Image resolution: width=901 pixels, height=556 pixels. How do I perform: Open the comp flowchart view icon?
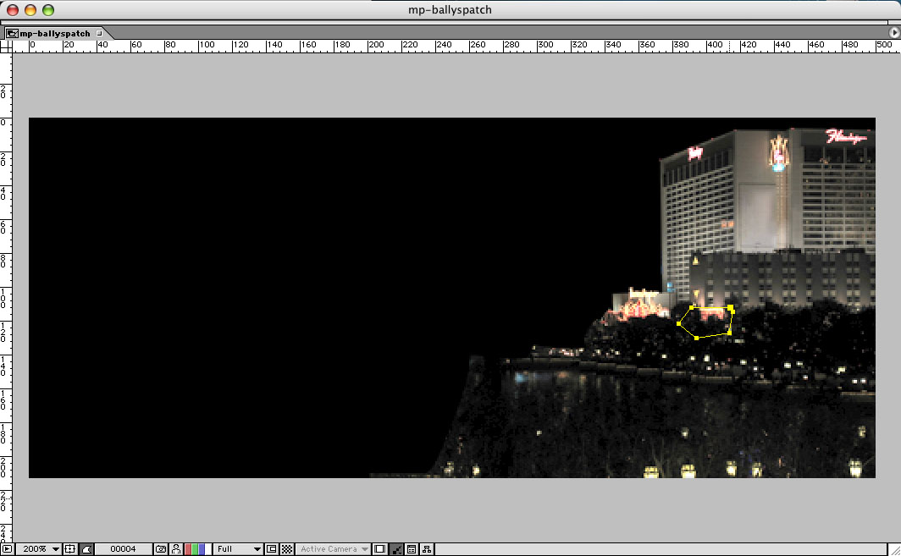[x=427, y=549]
